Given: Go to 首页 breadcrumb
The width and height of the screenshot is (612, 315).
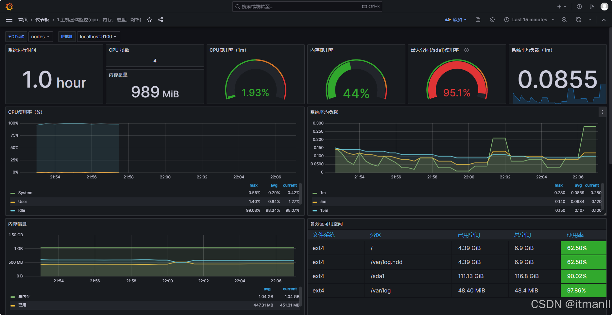Looking at the screenshot, I should pyautogui.click(x=23, y=20).
